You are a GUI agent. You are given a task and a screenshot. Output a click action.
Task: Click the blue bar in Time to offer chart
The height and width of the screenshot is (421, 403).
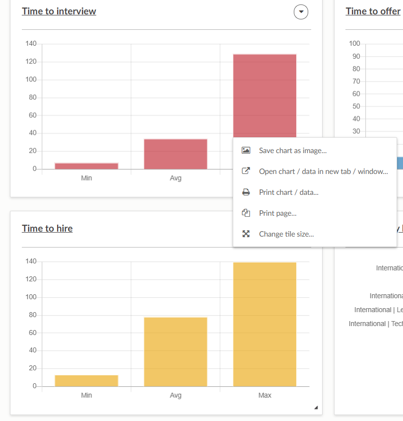[400, 163]
